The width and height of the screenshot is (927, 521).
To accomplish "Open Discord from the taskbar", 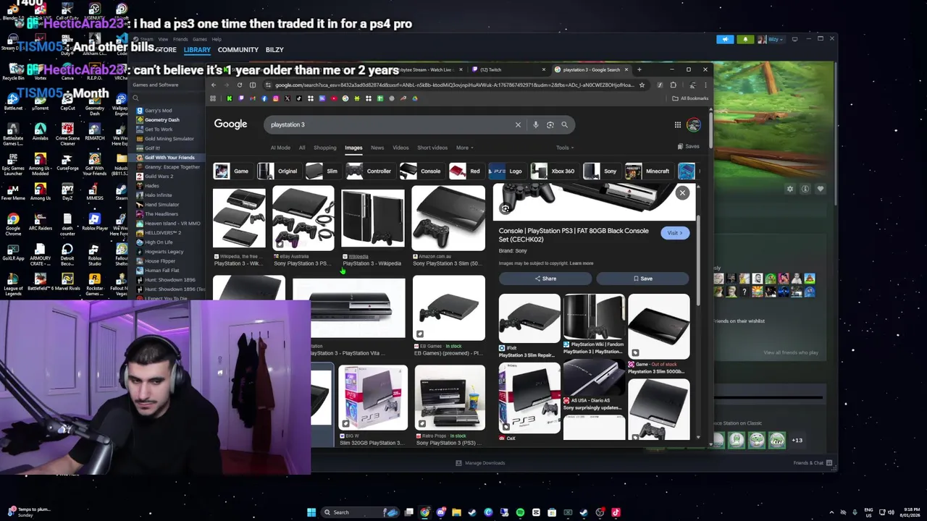I will pos(440,512).
